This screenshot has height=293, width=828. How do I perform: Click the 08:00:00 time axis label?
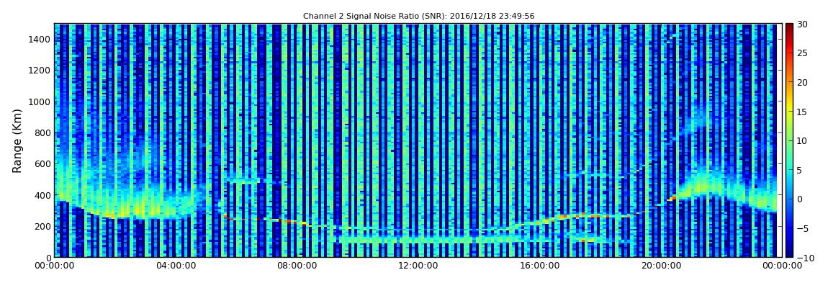297,266
